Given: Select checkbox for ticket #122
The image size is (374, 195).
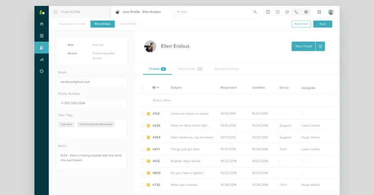Looking at the screenshot, I should (142, 114).
